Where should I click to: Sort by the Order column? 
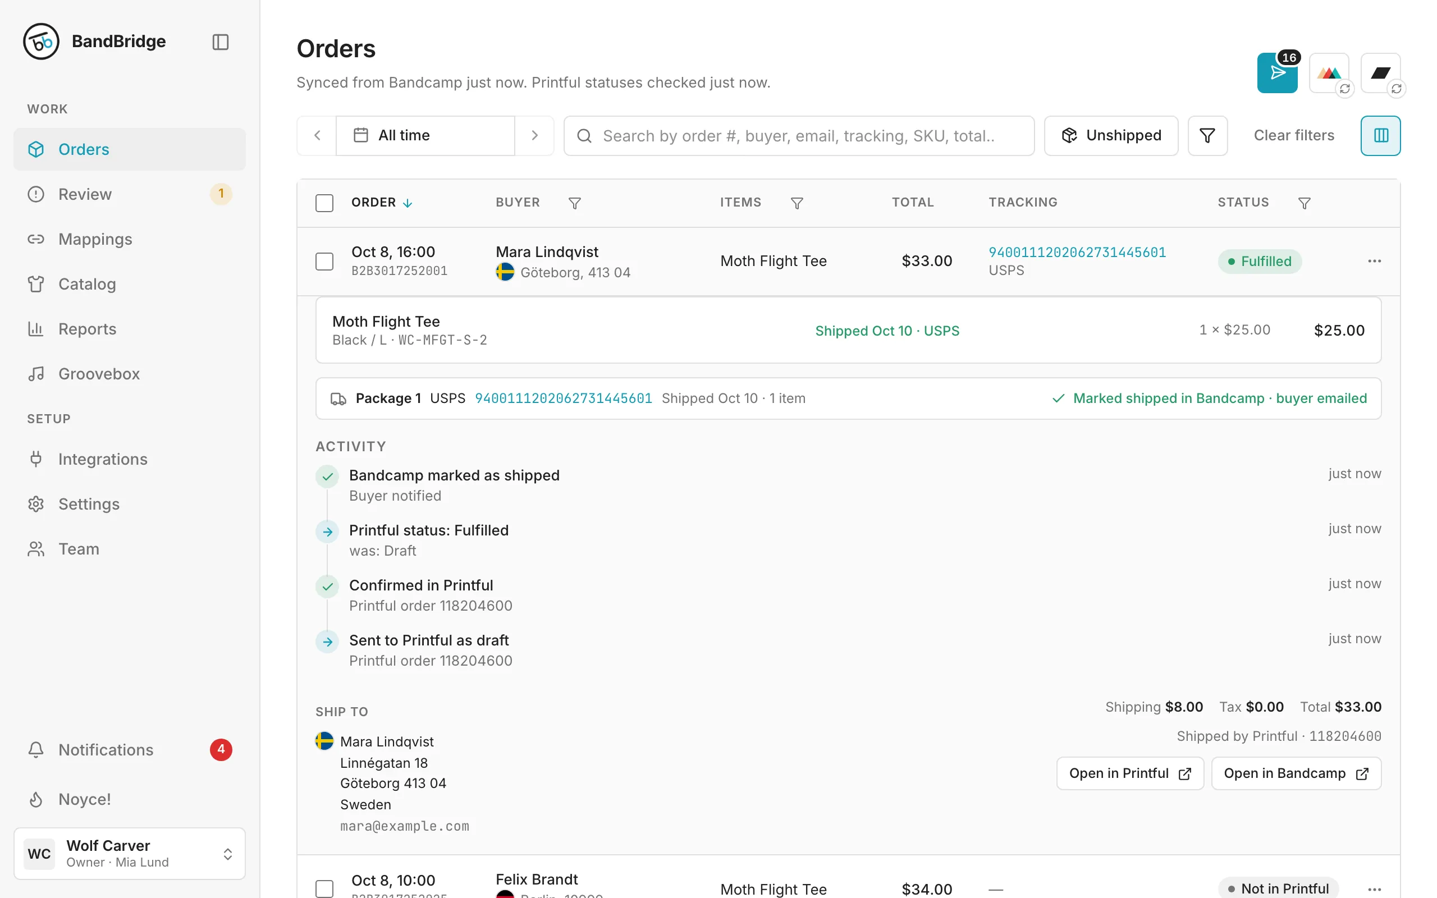click(382, 203)
